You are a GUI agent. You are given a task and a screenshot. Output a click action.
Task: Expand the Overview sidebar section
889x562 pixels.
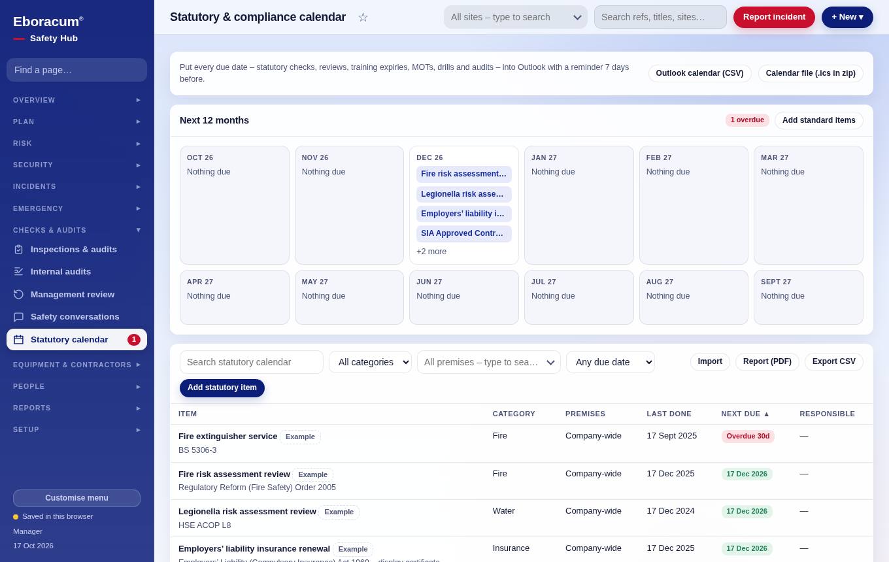[x=76, y=100]
